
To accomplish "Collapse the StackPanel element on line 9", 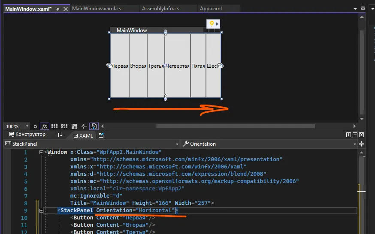I will (41, 210).
